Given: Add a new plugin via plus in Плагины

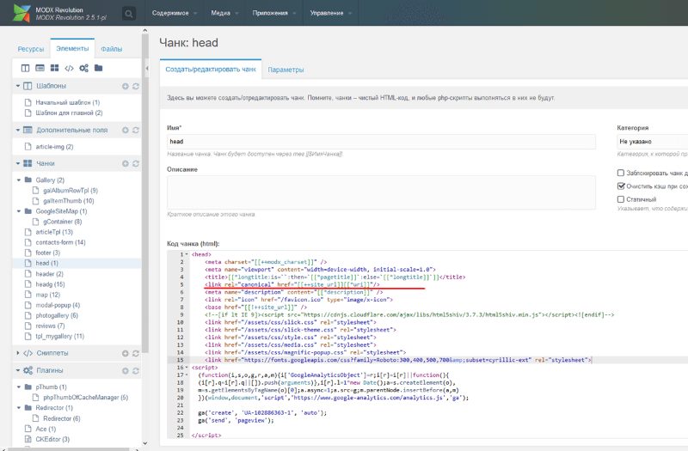Looking at the screenshot, I should pos(125,371).
